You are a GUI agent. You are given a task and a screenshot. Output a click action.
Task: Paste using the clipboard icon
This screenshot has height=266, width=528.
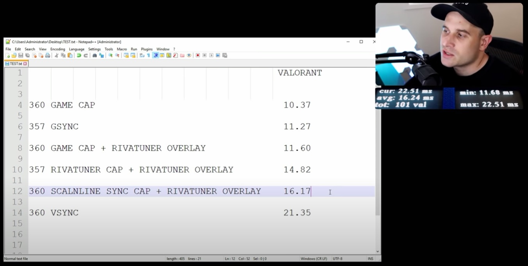click(x=70, y=55)
